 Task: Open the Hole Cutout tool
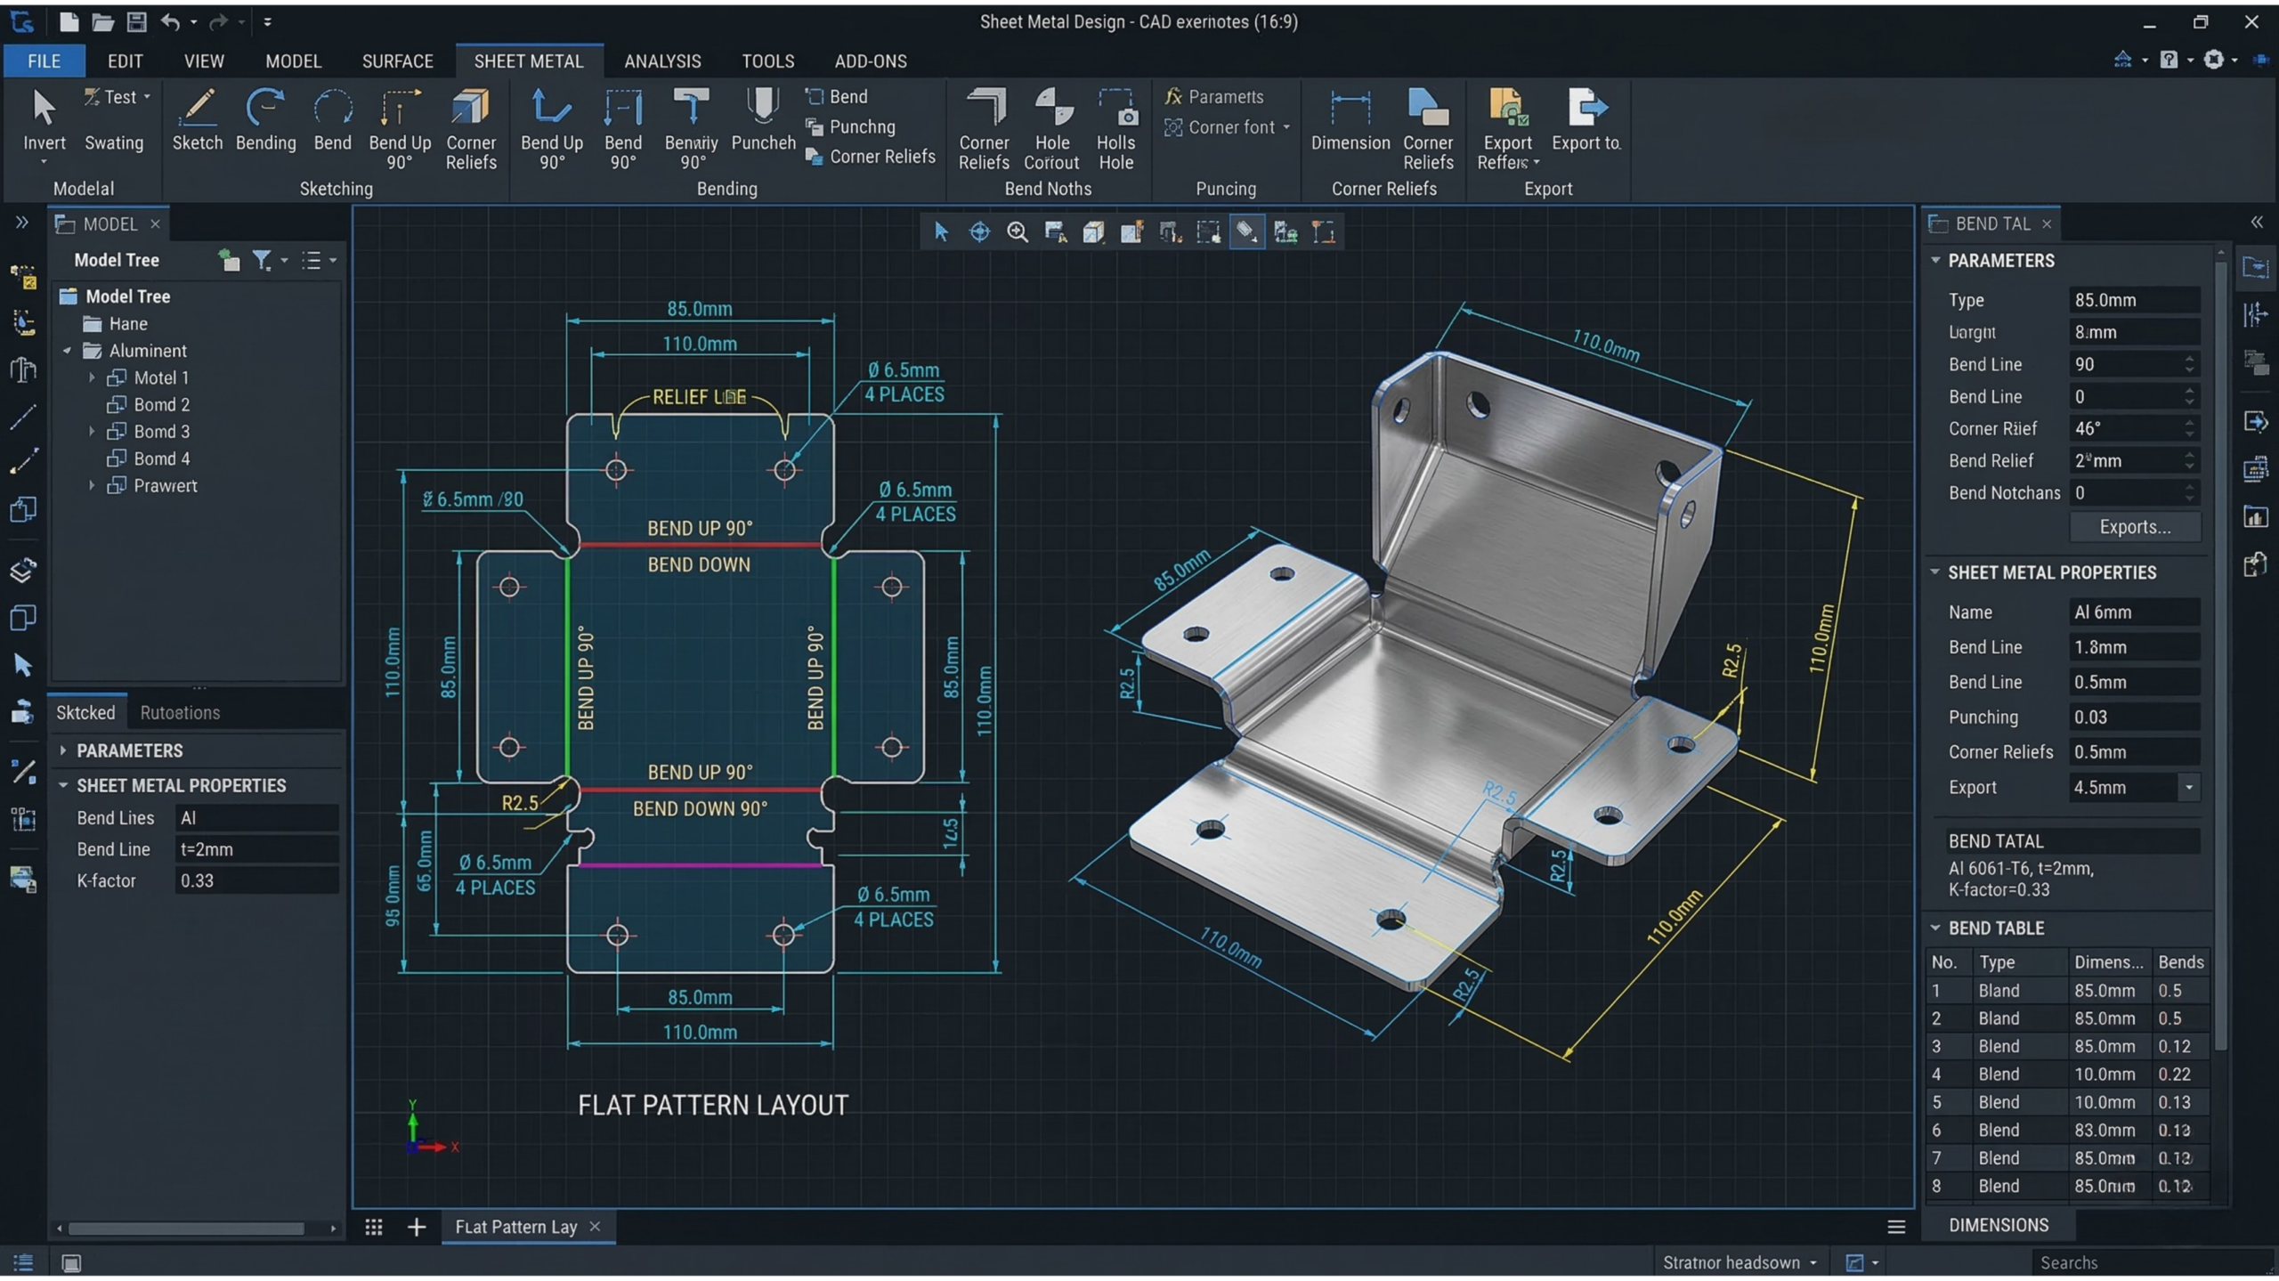click(1051, 125)
